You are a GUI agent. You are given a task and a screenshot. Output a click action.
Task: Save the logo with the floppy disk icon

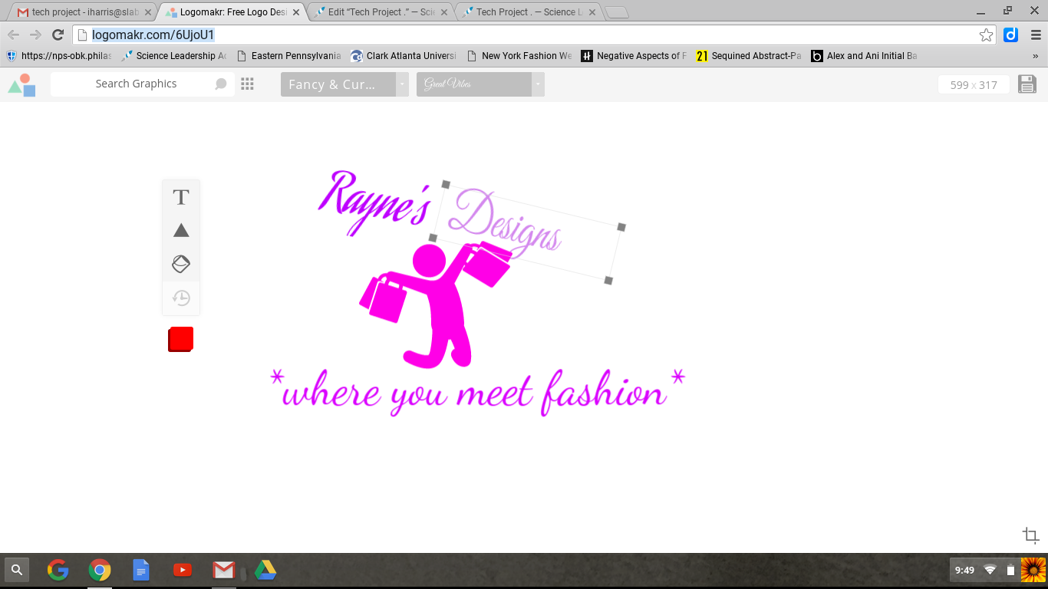[x=1027, y=84]
